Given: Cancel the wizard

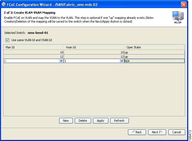Looking at the screenshot, I should [x=177, y=132].
